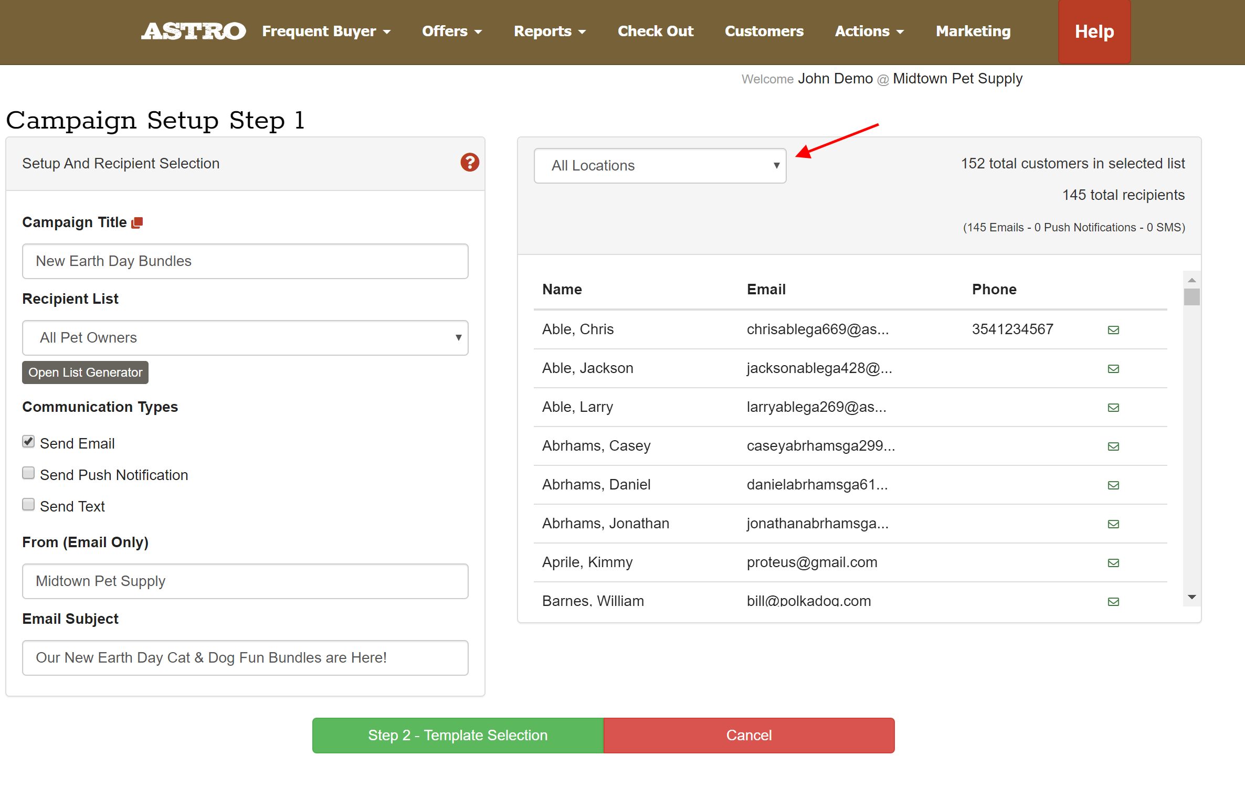The width and height of the screenshot is (1245, 788).
Task: Click the envelope icon for Able, Jackson
Action: coord(1113,369)
